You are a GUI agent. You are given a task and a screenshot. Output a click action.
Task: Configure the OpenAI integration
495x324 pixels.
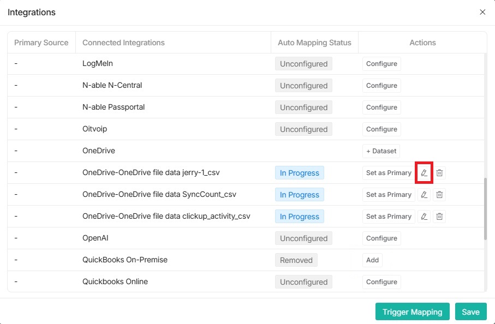381,238
